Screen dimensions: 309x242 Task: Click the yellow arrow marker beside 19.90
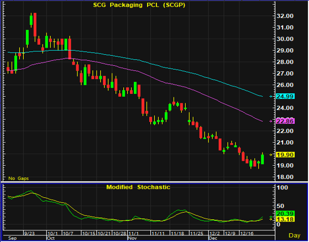(271, 155)
